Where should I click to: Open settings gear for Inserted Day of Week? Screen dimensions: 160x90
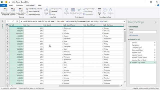[155, 60]
